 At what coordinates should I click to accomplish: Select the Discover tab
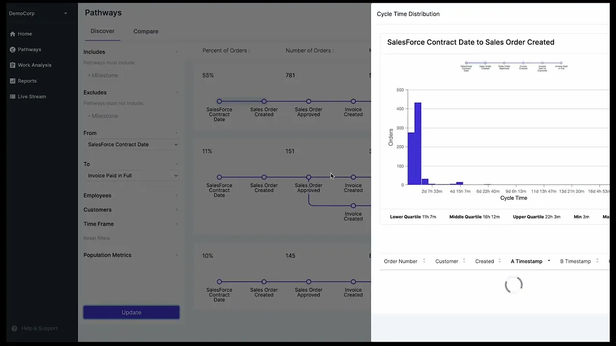click(x=103, y=31)
